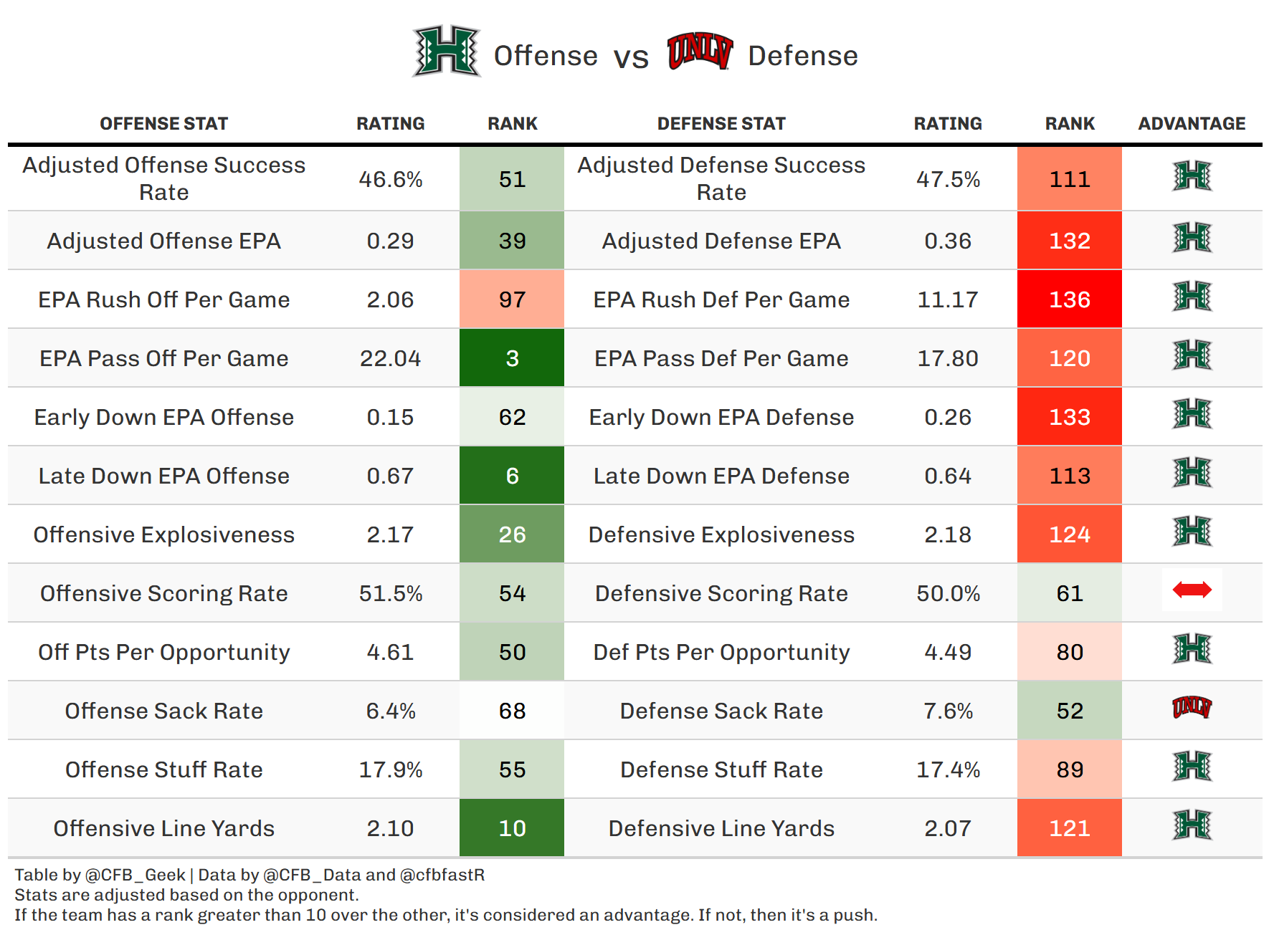Click the Hawaii advantage logo in Line Yards row
The height and width of the screenshot is (940, 1269).
[x=1192, y=825]
